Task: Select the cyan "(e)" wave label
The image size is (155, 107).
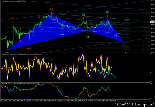Action: (x=115, y=35)
